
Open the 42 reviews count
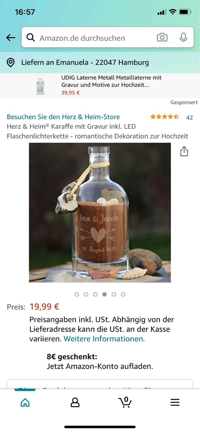tap(189, 117)
